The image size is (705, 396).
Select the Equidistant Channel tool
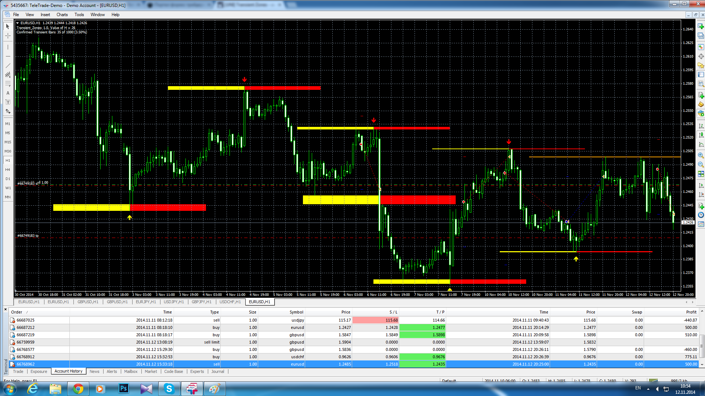8,74
